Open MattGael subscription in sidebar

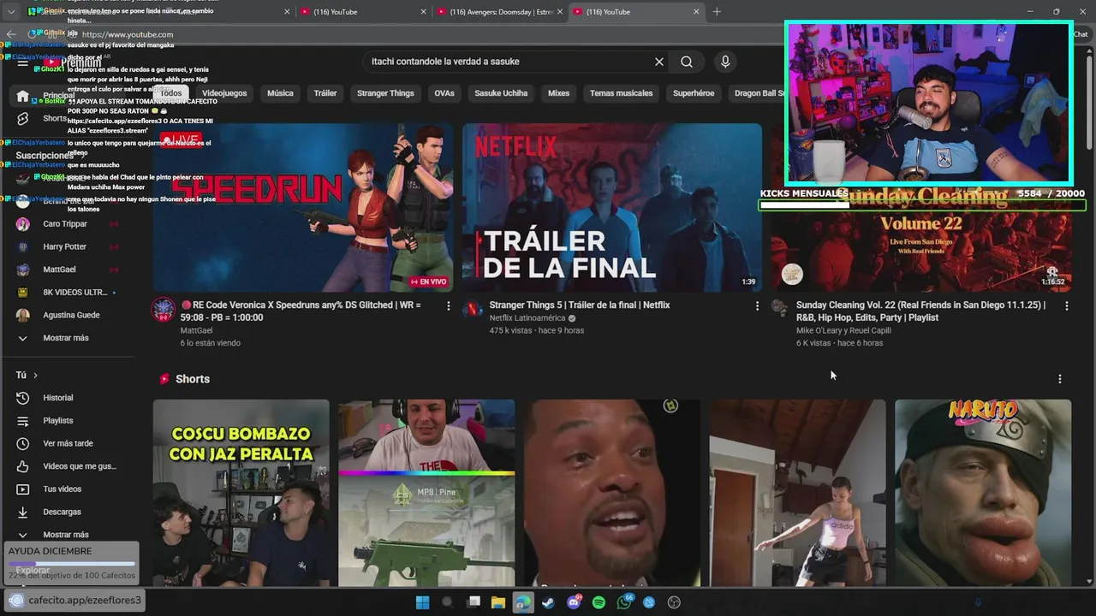(60, 269)
